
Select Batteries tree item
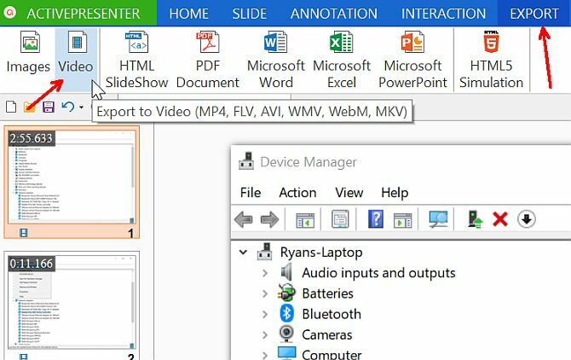tap(327, 293)
